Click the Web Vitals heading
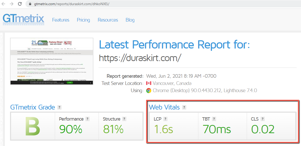 [164, 107]
